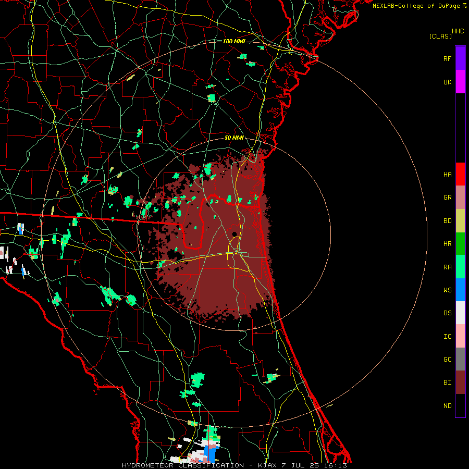Click the 16:13 timestamp

pyautogui.click(x=337, y=465)
